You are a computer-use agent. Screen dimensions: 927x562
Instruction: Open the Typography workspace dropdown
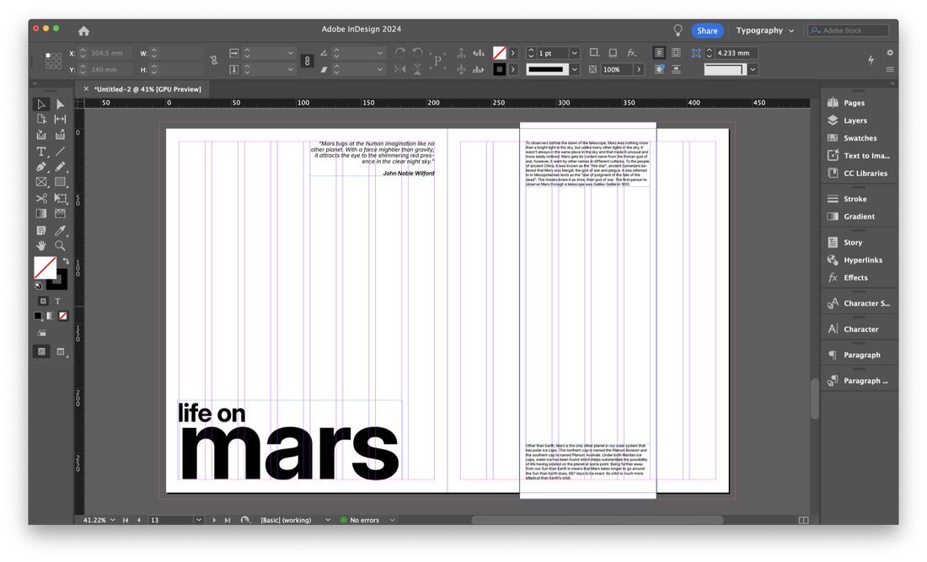pos(765,30)
